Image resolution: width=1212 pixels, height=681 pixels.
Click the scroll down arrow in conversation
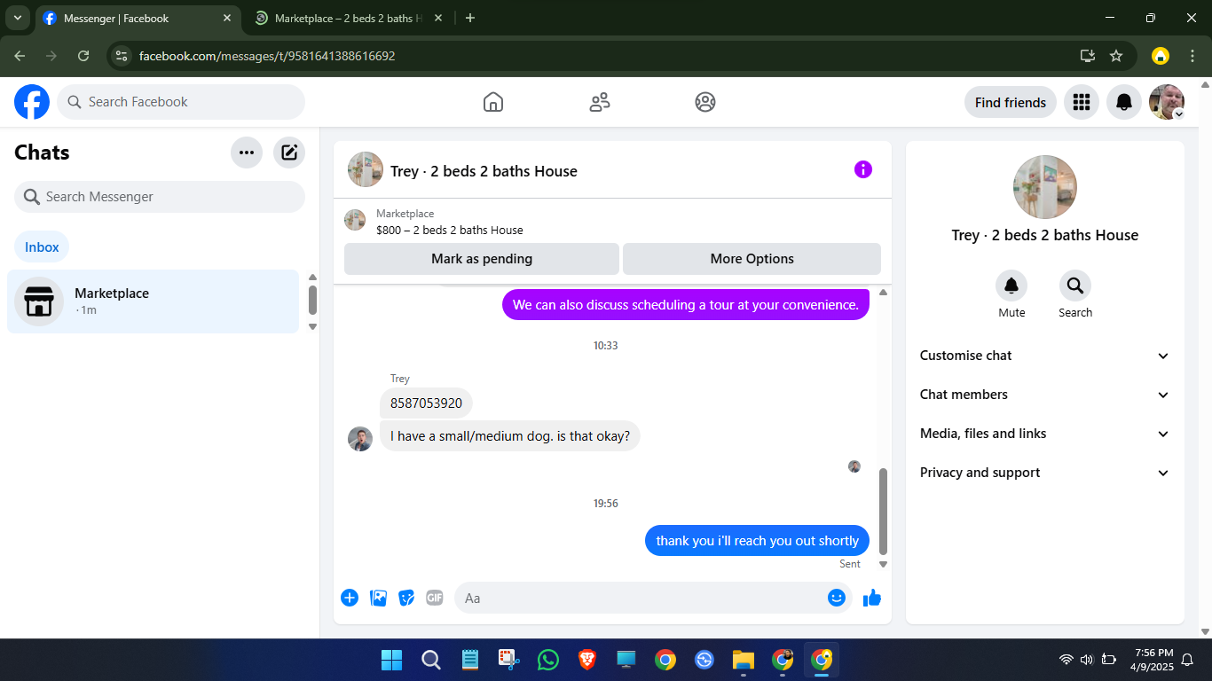pos(883,564)
